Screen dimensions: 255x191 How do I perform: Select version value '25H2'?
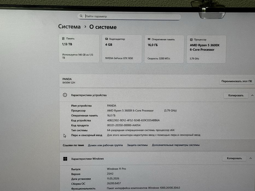click(110, 174)
